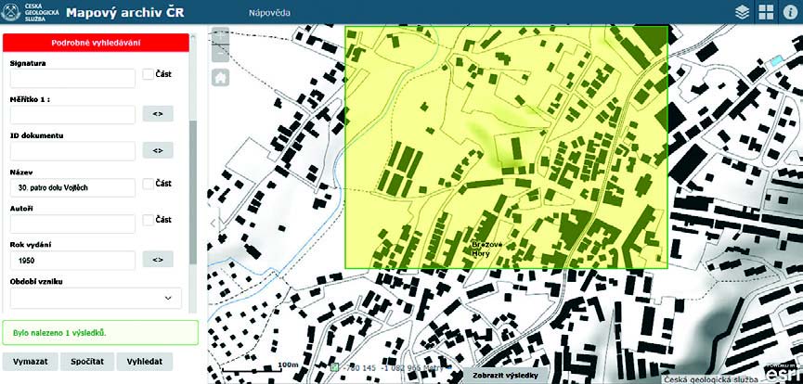Open the map layers list icon
The image size is (803, 384).
742,12
